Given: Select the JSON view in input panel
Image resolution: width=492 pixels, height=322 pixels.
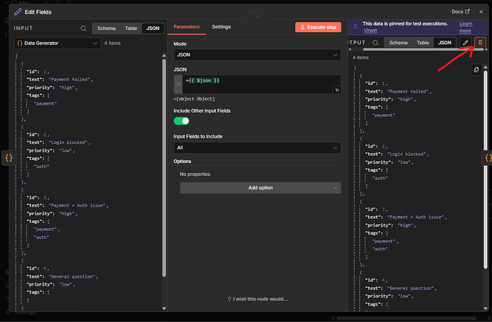Looking at the screenshot, I should click(x=152, y=28).
